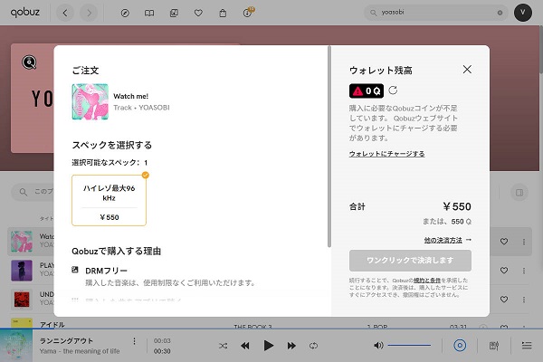Mute the volume speaker icon
Screen dimensions: 543x362
[378, 346]
